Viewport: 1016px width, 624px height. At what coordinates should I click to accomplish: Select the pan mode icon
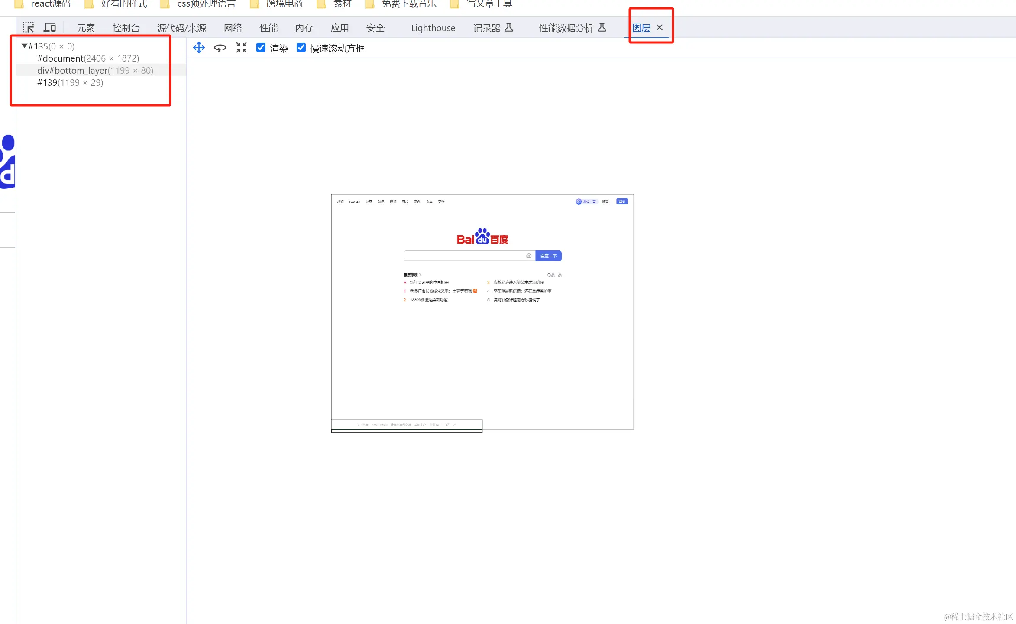[x=199, y=48]
